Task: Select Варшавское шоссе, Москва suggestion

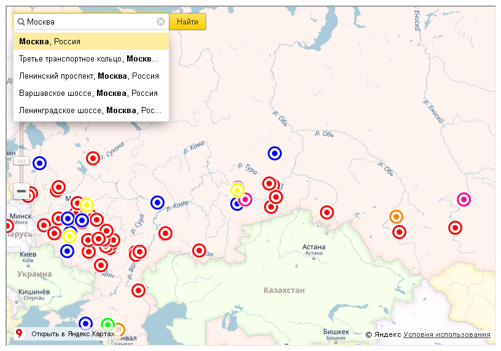Action: (91, 93)
